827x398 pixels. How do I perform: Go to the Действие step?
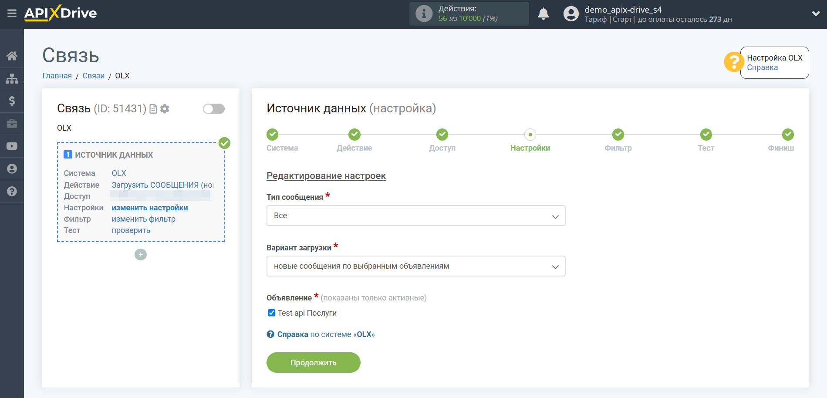354,135
